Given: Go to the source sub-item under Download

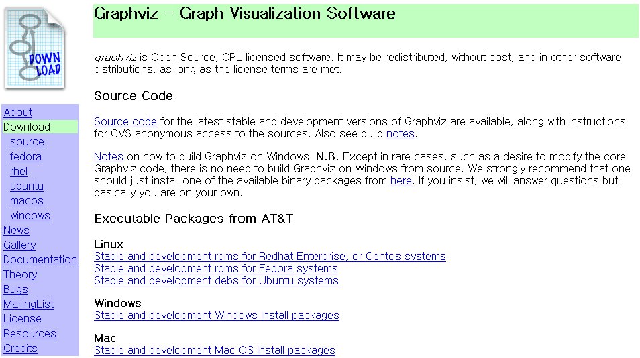Looking at the screenshot, I should point(27,142).
